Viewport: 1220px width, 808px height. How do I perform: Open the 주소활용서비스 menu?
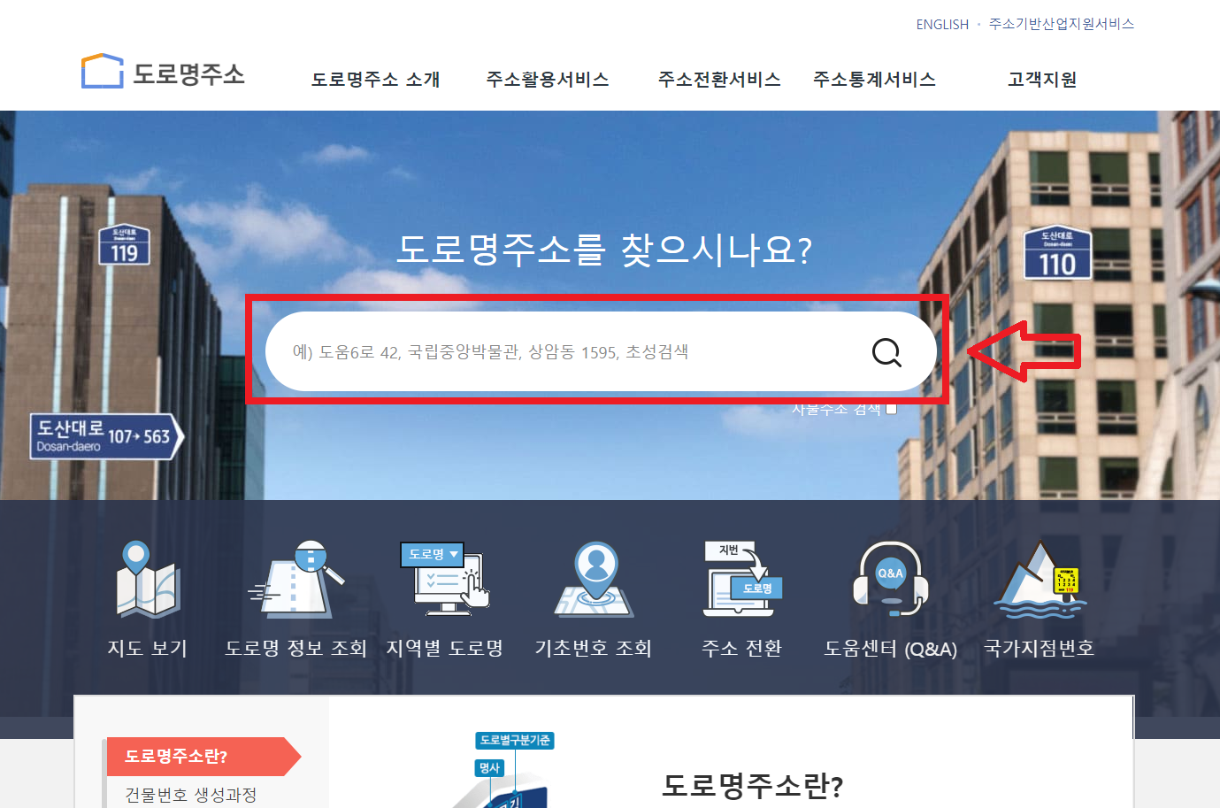(x=547, y=79)
